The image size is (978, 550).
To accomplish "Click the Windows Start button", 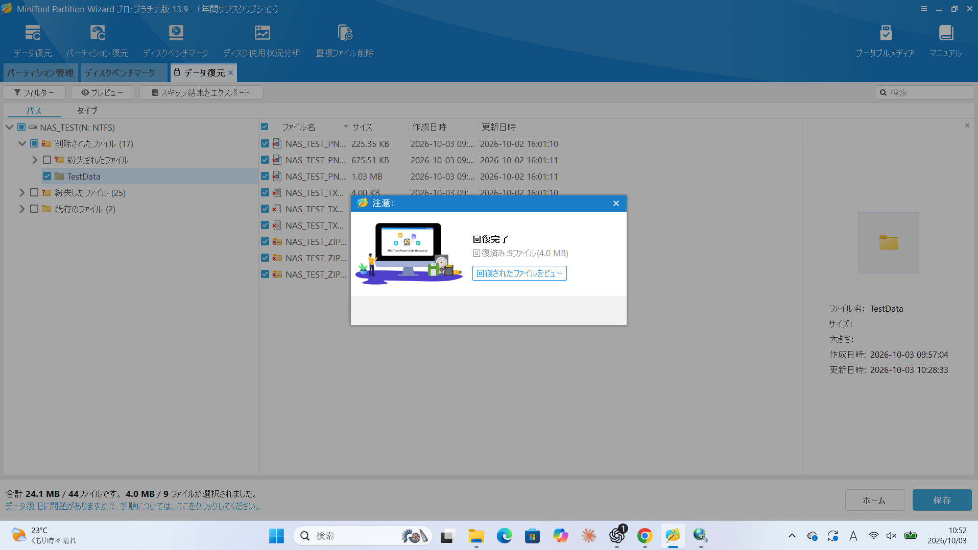I will [x=276, y=536].
